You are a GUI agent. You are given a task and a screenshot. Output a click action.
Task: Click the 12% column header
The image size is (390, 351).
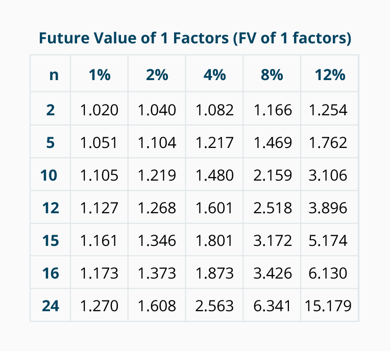330,75
